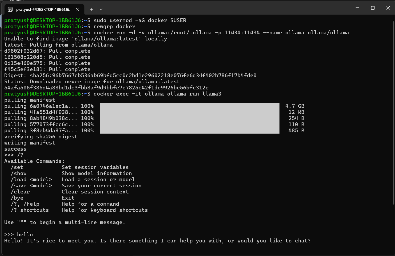Click the '>>> /?' prompt line

point(14,155)
